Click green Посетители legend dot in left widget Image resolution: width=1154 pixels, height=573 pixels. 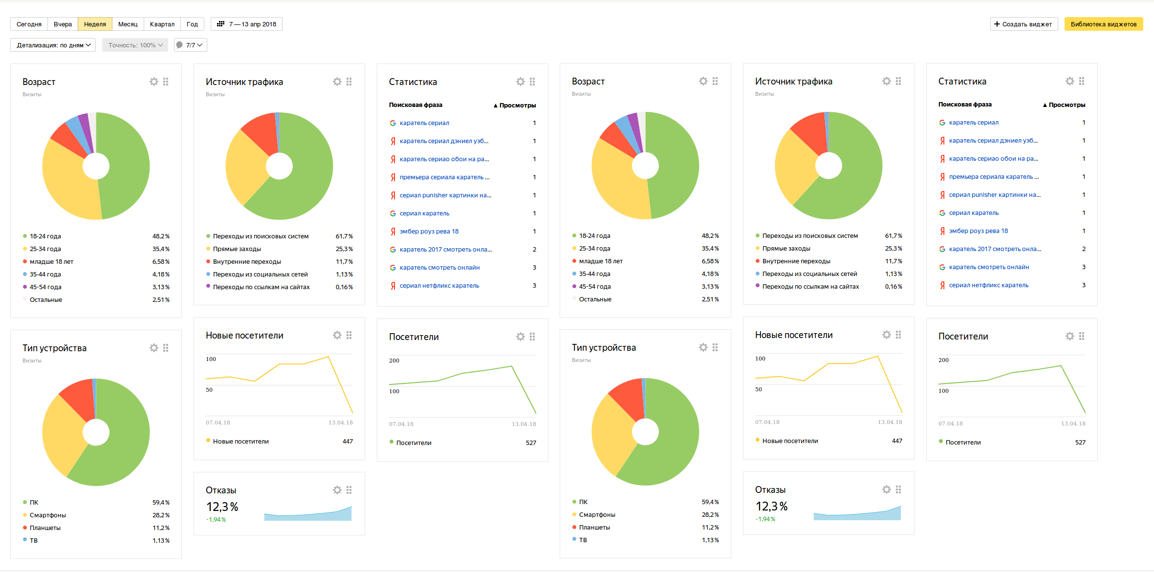pos(392,442)
